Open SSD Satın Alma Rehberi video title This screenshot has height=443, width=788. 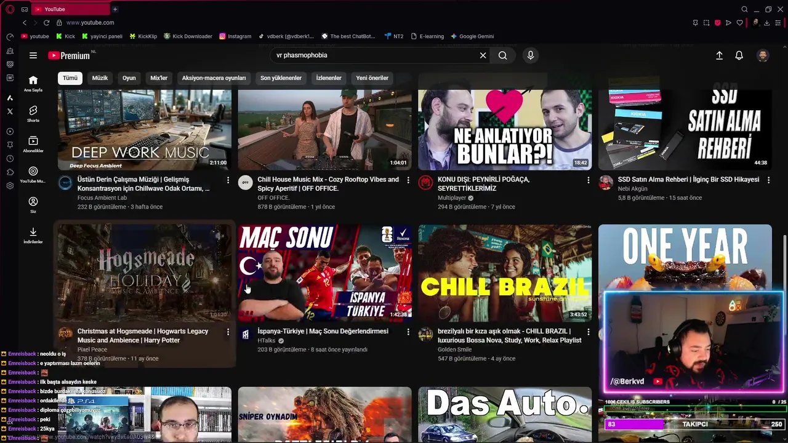coord(688,180)
